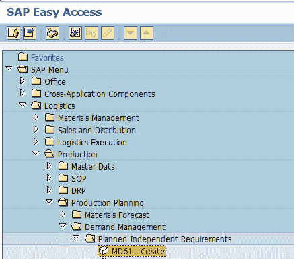
Task: Click the Production open folder icon
Action: coord(50,154)
